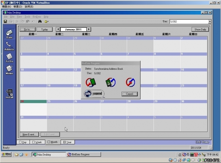Cancel the HotSync Progress dialog
The height and width of the screenshot is (163, 221).
point(129,94)
